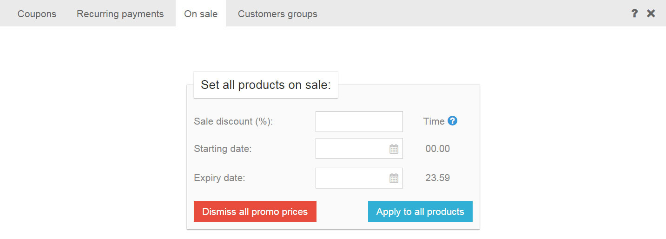Click the help question mark in top bar
Image resolution: width=666 pixels, height=239 pixels.
click(x=634, y=13)
